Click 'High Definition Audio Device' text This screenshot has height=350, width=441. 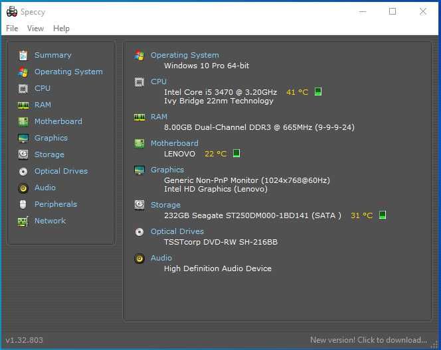point(218,268)
